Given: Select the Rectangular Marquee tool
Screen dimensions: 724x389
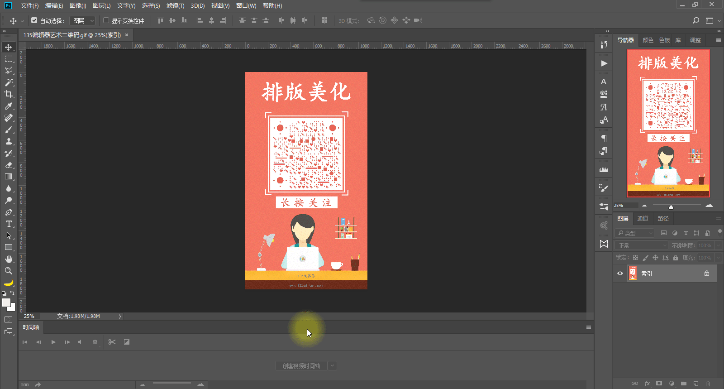Looking at the screenshot, I should (x=9, y=59).
